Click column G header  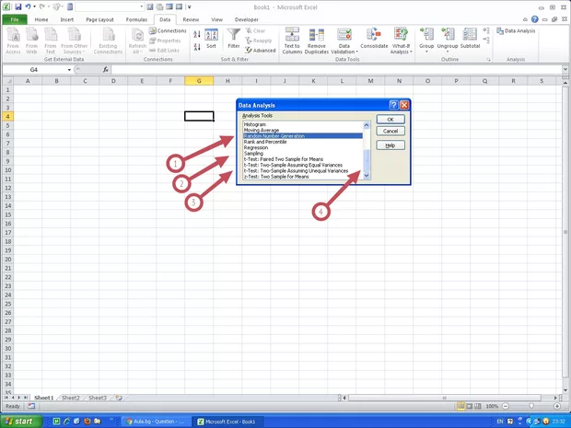(199, 81)
